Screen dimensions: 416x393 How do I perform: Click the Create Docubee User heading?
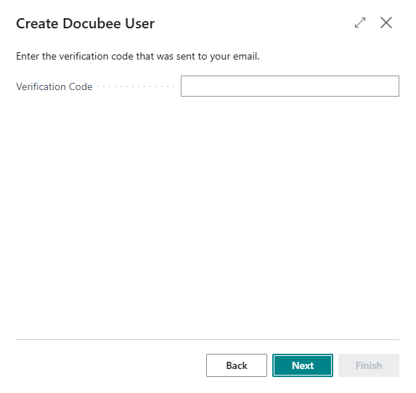pyautogui.click(x=85, y=23)
